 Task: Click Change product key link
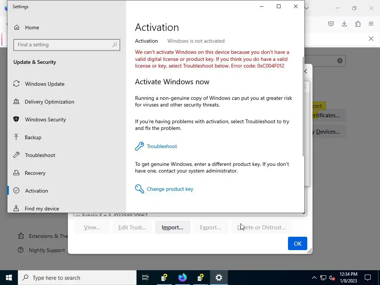(170, 189)
